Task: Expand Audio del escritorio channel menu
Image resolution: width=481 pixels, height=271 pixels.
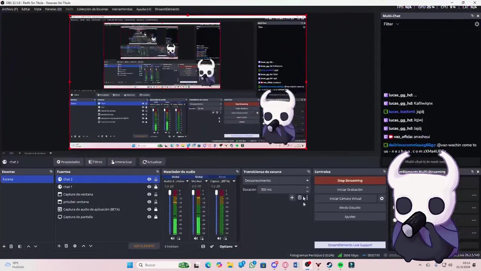Action: 187,181
